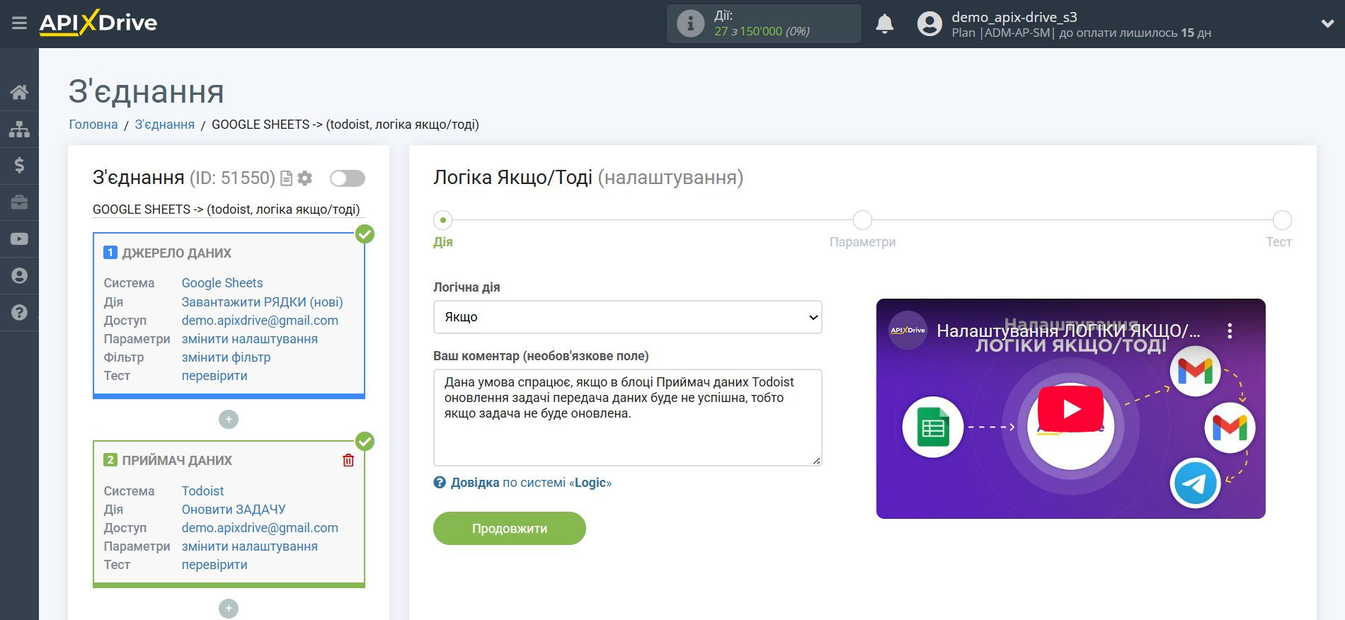
Task: Click the connection copy document icon
Action: pyautogui.click(x=287, y=178)
